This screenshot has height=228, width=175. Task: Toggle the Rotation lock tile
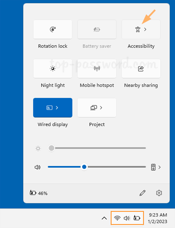point(52,30)
